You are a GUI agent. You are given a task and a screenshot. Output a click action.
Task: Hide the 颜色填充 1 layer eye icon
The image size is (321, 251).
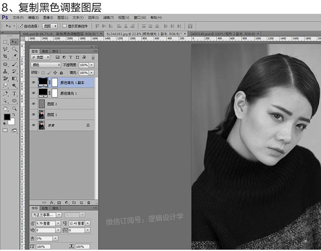33,93
